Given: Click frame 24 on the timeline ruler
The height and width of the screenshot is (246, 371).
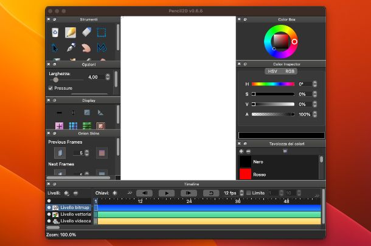Looking at the screenshot, I should [x=189, y=201].
